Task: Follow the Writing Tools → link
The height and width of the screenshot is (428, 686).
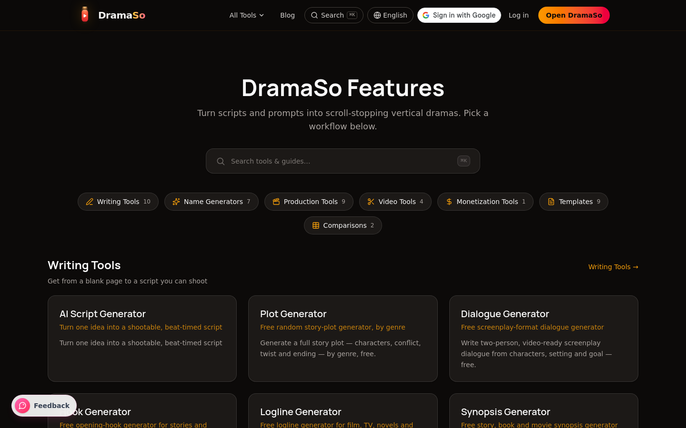Action: pos(613,267)
